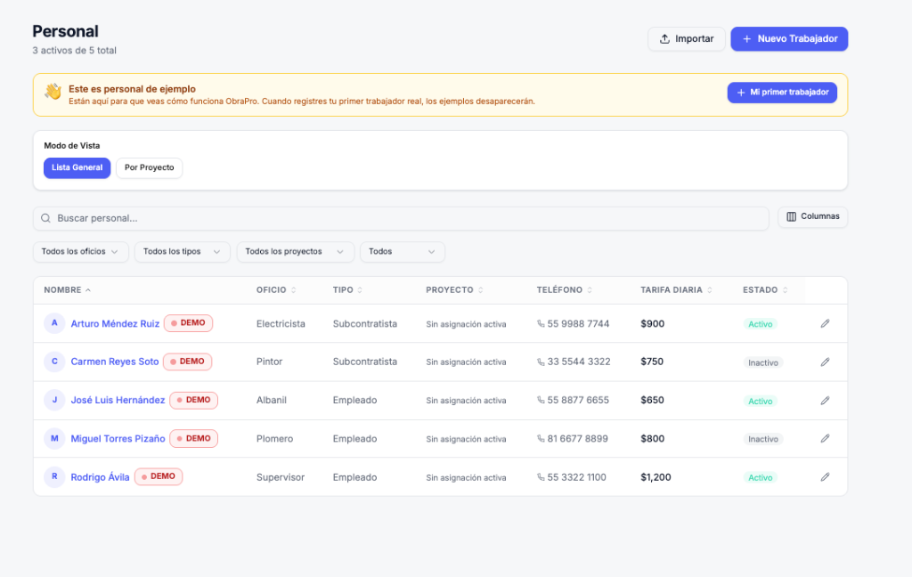Switch to Por Proyecto view
912x577 pixels.
tap(149, 167)
